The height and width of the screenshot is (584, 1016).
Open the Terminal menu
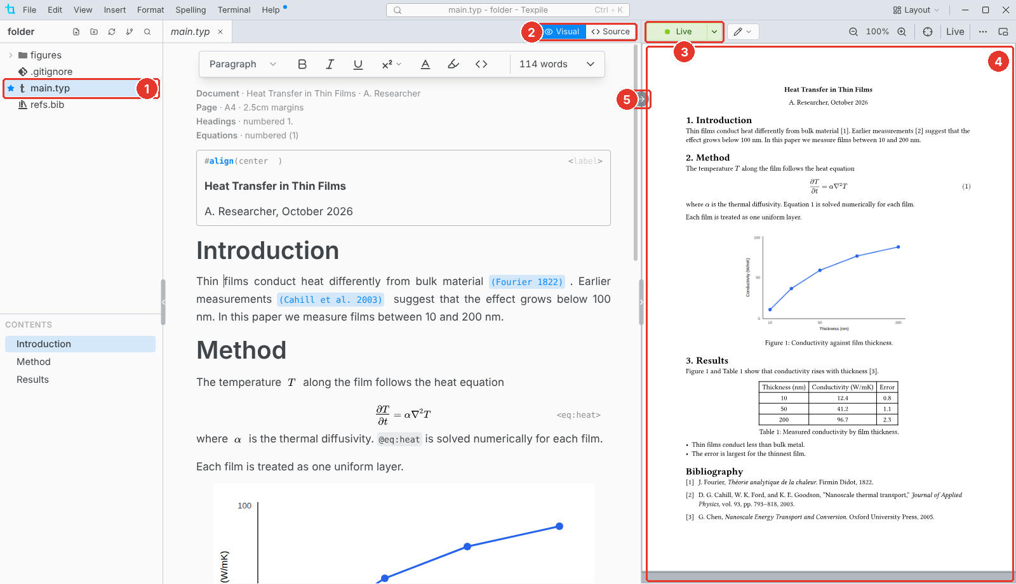[x=234, y=10]
